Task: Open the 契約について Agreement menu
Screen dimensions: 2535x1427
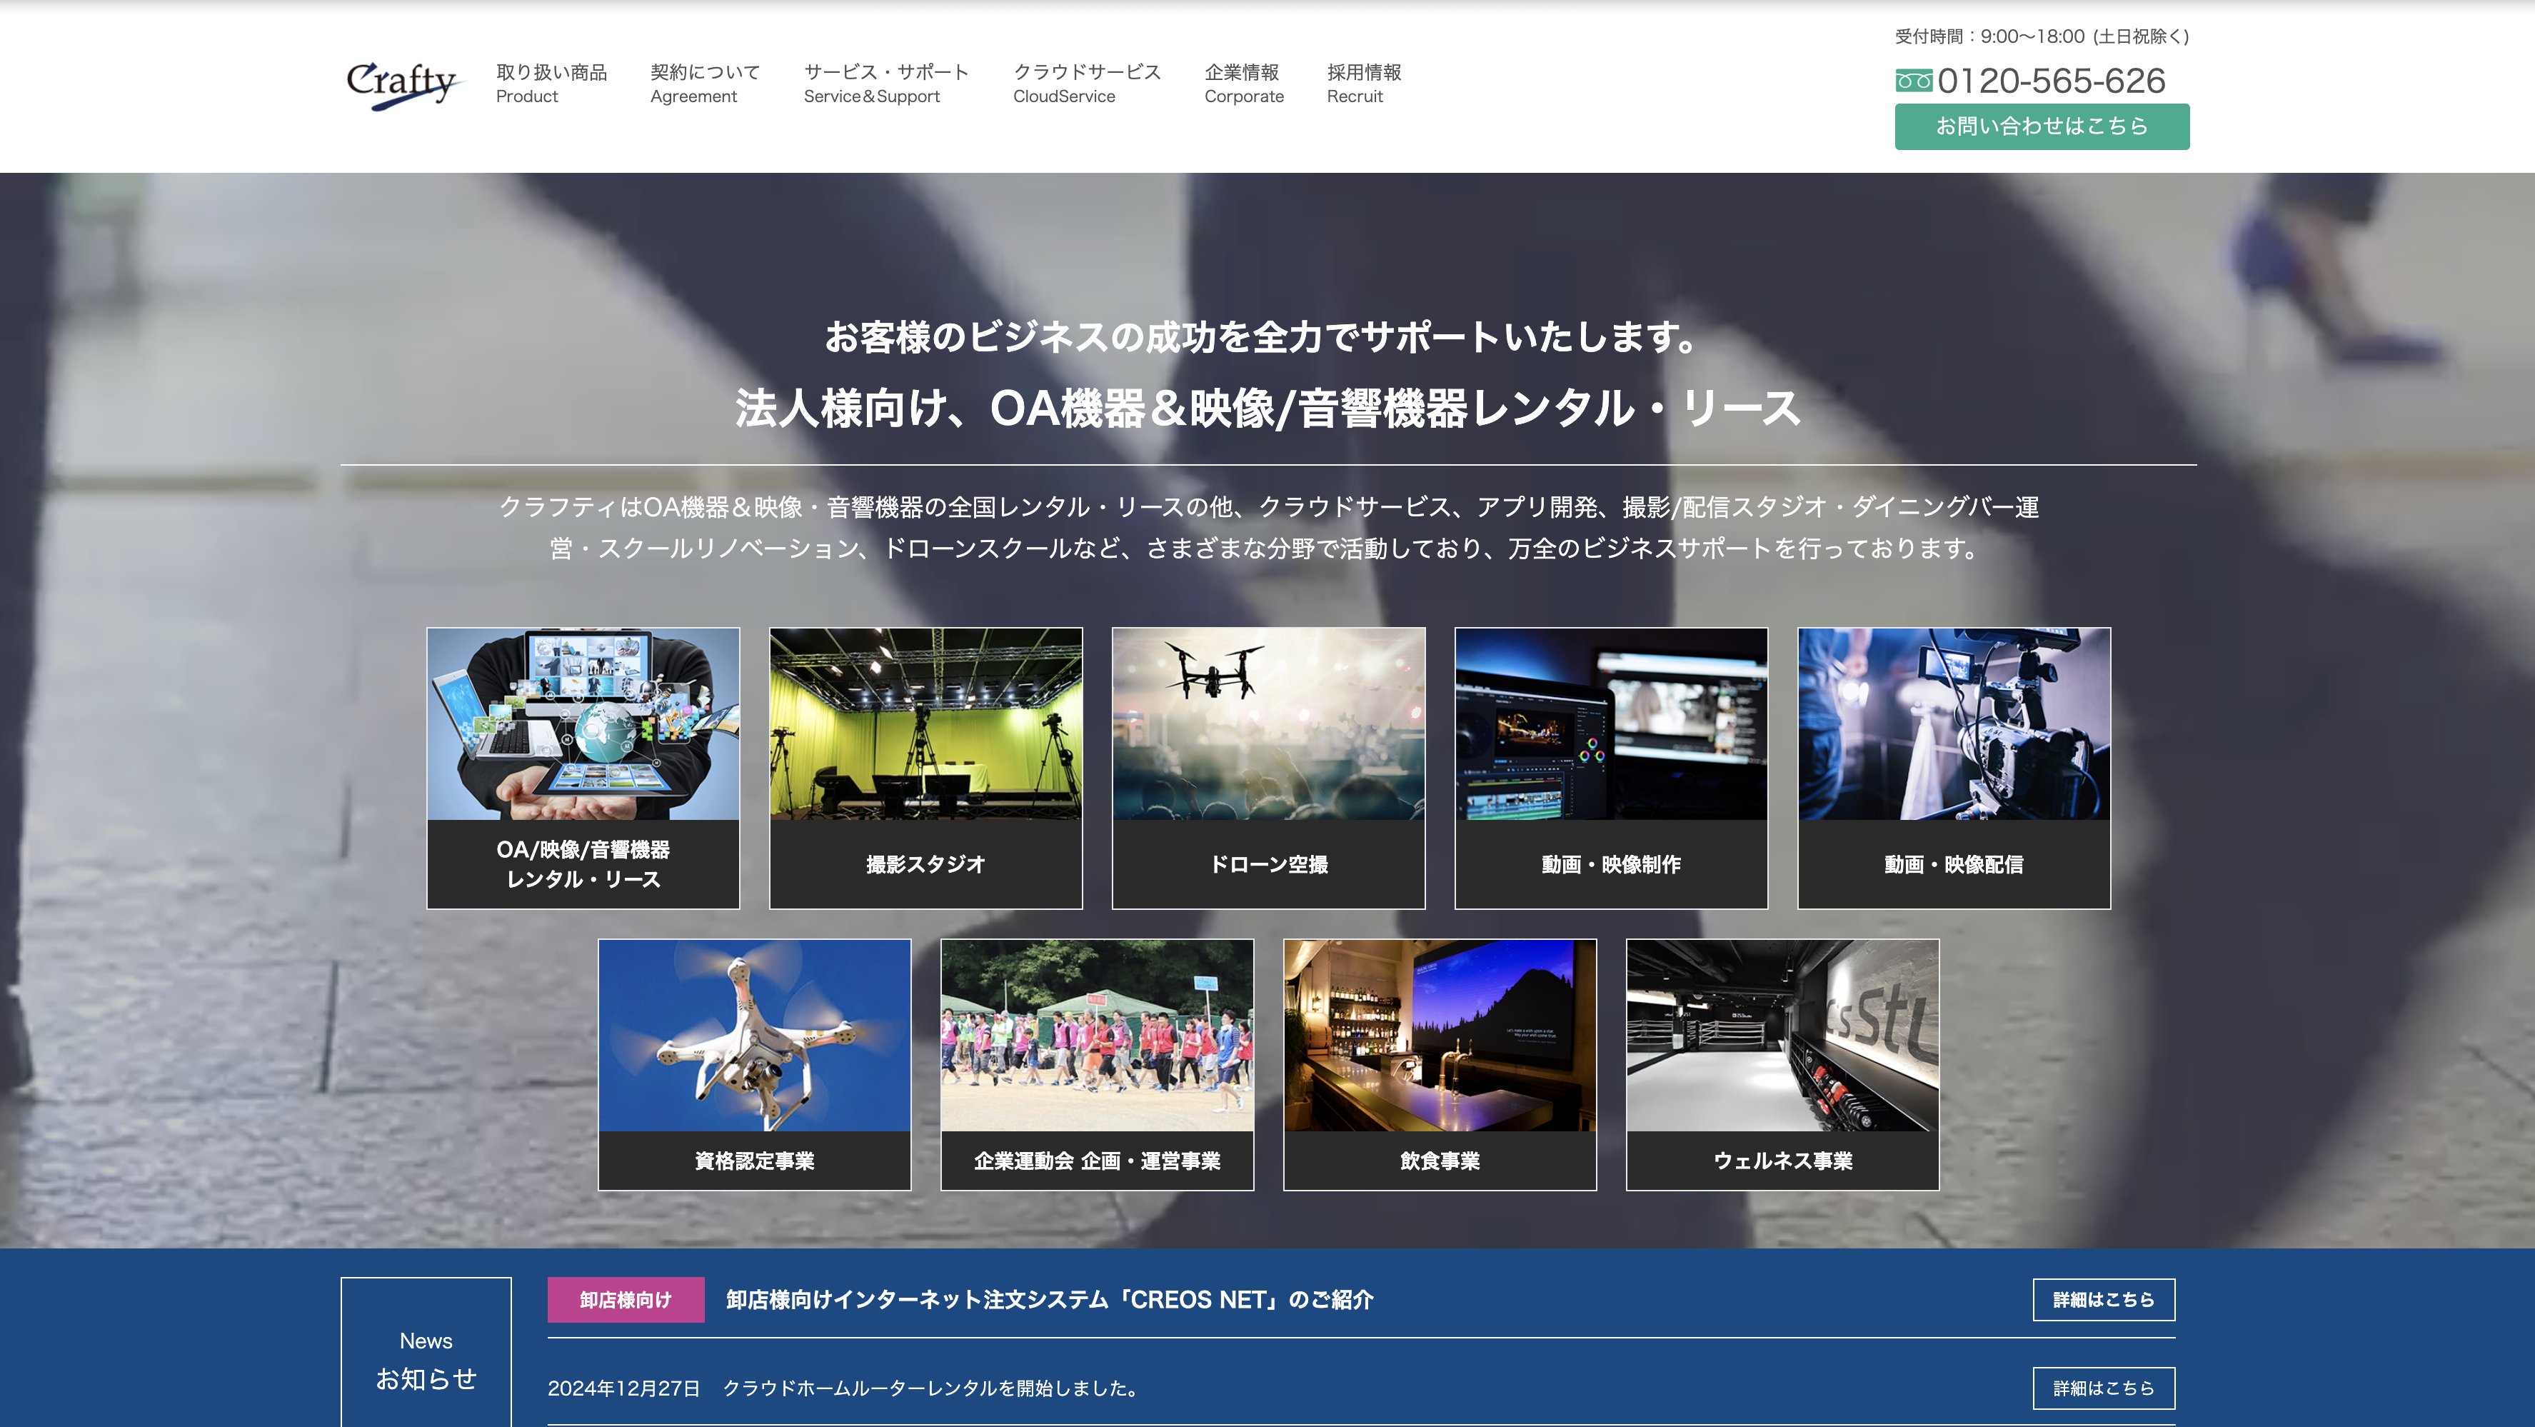Action: coord(703,84)
